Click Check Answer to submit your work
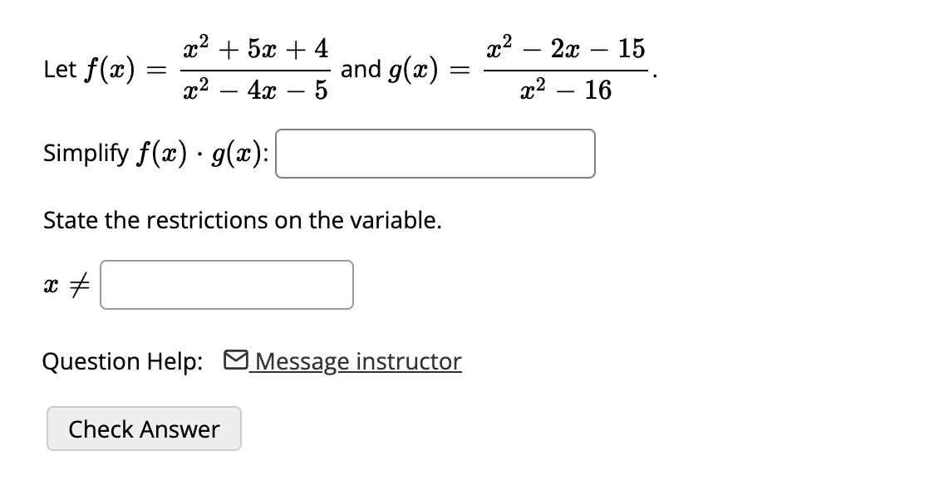 [x=143, y=429]
